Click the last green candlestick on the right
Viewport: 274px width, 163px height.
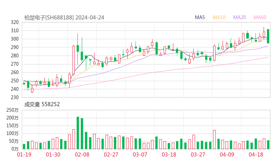point(268,36)
